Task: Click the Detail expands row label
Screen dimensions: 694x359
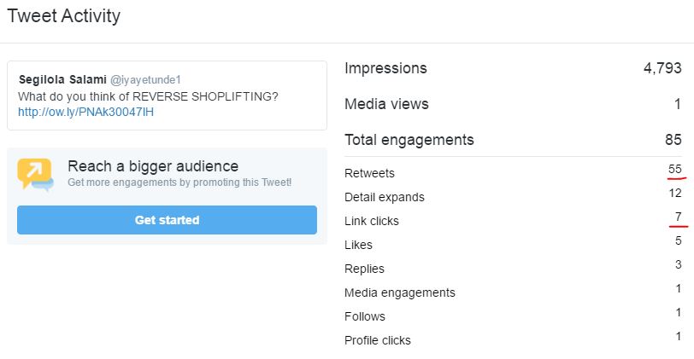Action: point(385,197)
